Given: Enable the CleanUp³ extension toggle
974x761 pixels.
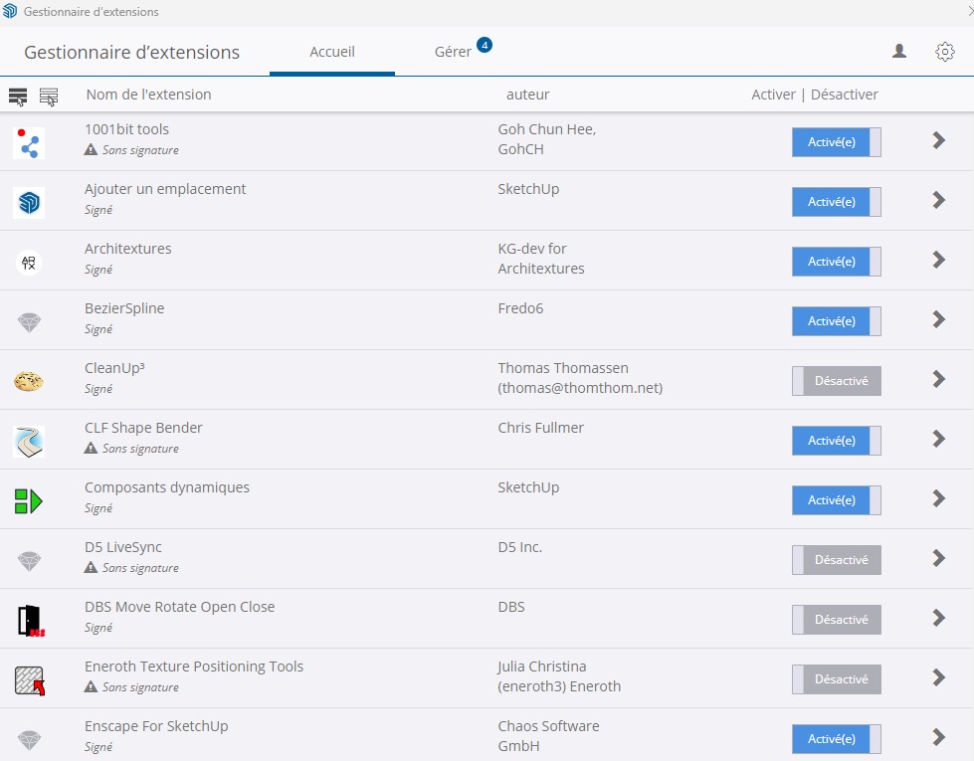Looking at the screenshot, I should (836, 381).
